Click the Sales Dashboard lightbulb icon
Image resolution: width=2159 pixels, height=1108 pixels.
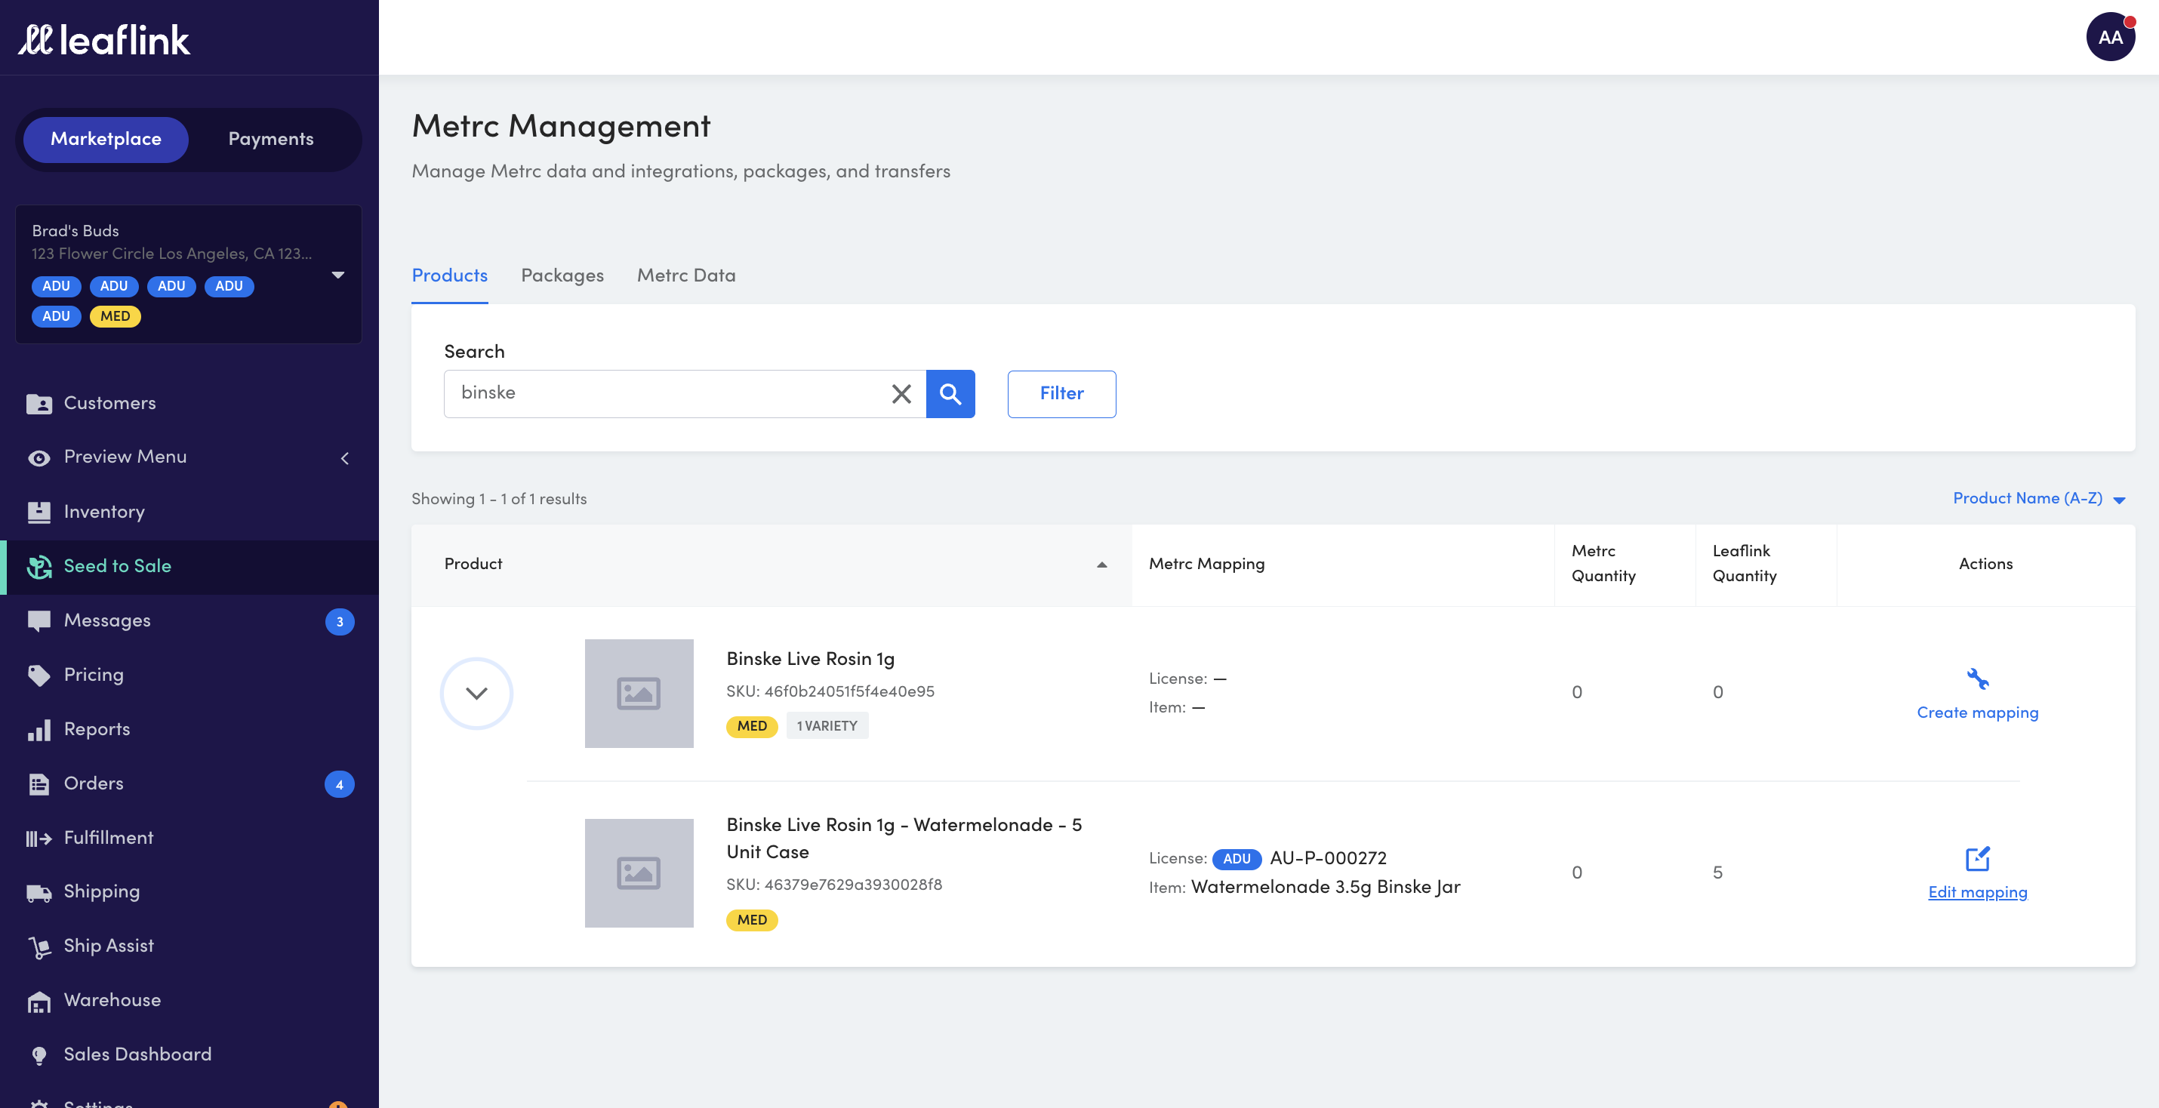[x=38, y=1055]
